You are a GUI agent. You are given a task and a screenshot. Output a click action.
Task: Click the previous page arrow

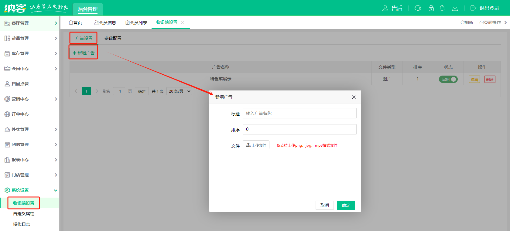point(76,91)
